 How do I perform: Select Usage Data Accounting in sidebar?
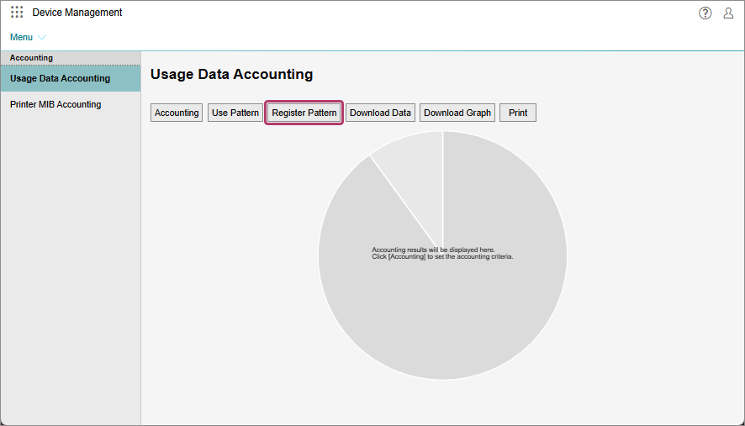[x=60, y=78]
